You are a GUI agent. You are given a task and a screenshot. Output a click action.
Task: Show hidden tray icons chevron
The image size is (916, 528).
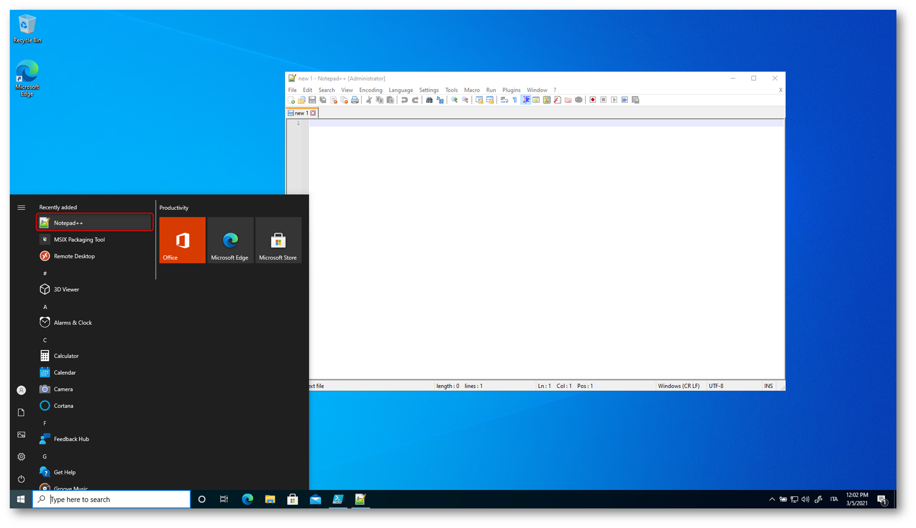(x=772, y=499)
